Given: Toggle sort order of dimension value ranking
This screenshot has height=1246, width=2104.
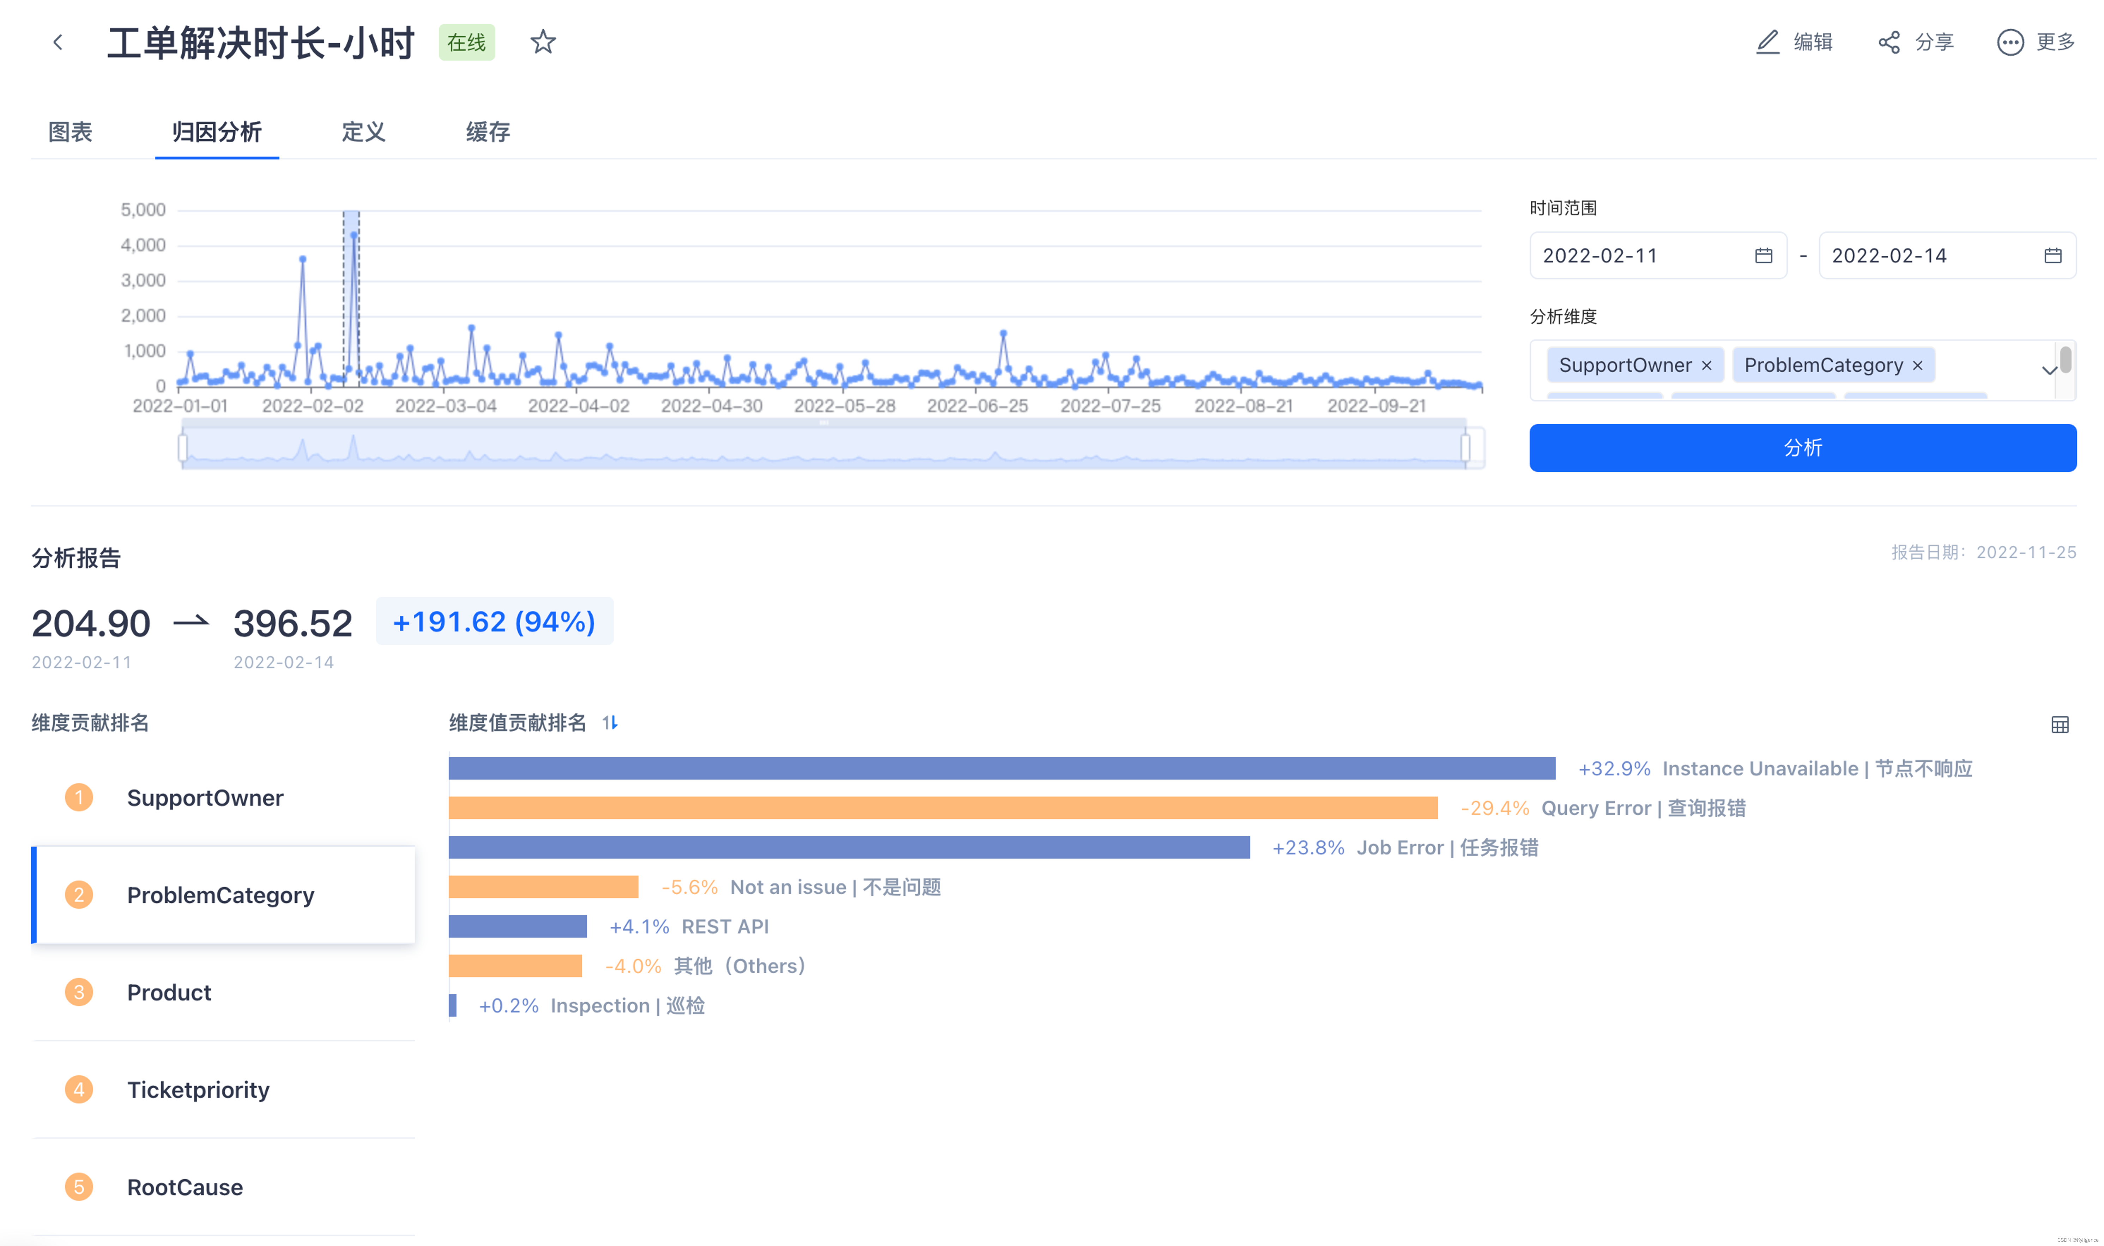Looking at the screenshot, I should (x=610, y=722).
